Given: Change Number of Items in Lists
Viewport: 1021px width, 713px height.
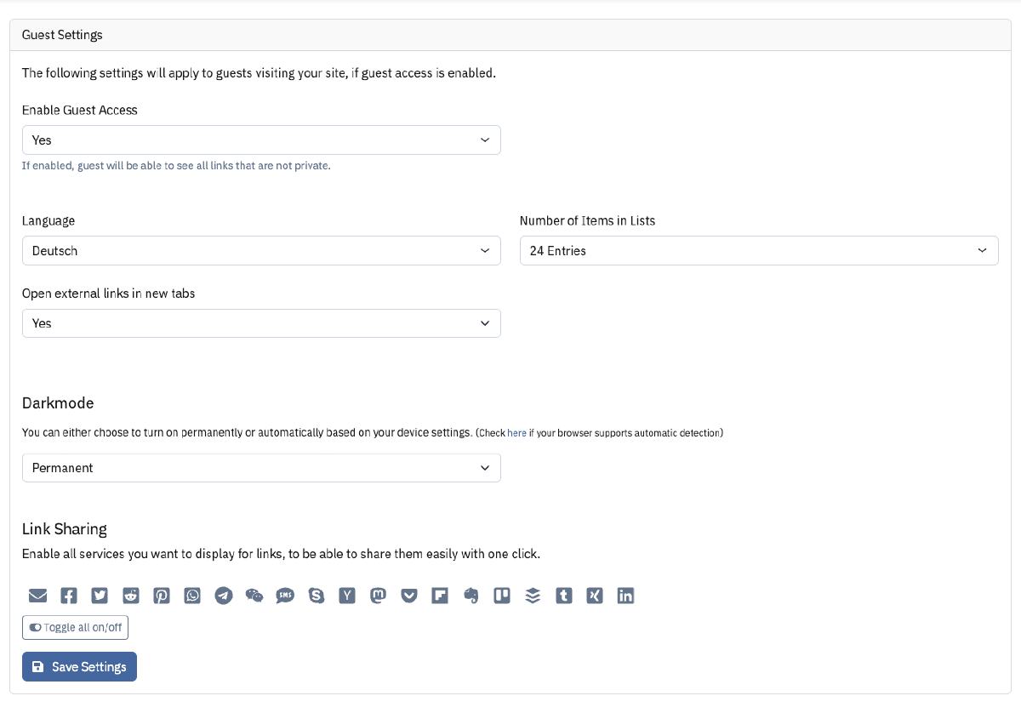Looking at the screenshot, I should [x=759, y=250].
